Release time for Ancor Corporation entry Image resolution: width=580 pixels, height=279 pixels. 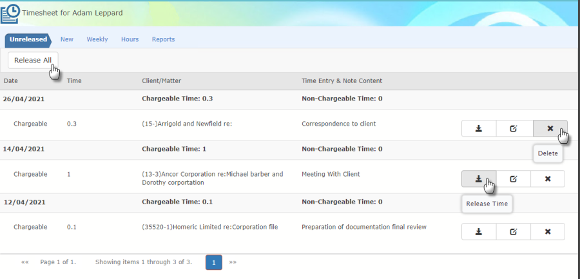(x=479, y=178)
